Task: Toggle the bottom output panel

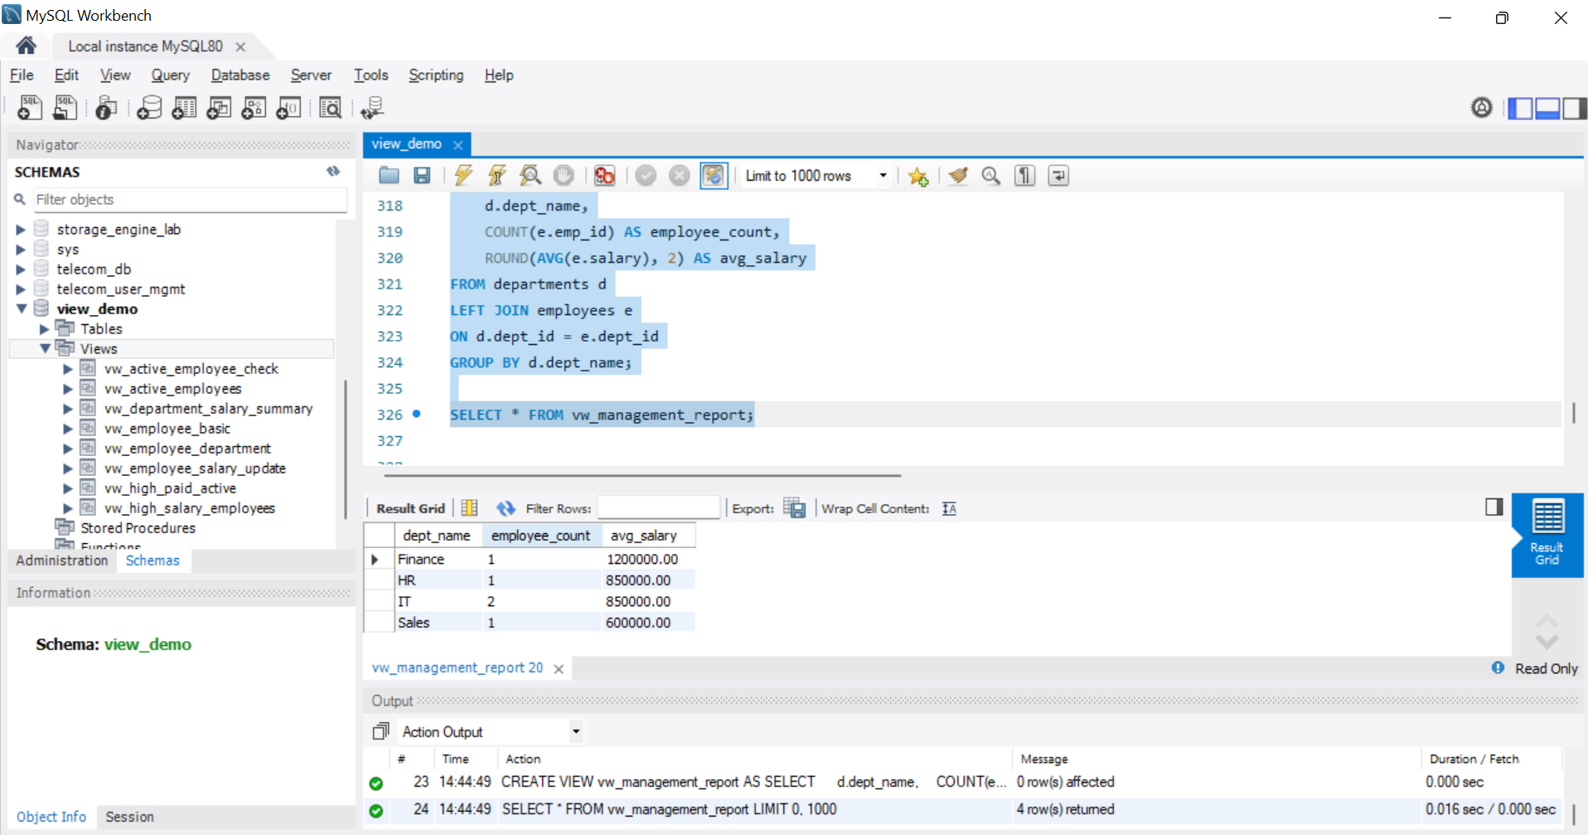Action: click(x=1547, y=108)
